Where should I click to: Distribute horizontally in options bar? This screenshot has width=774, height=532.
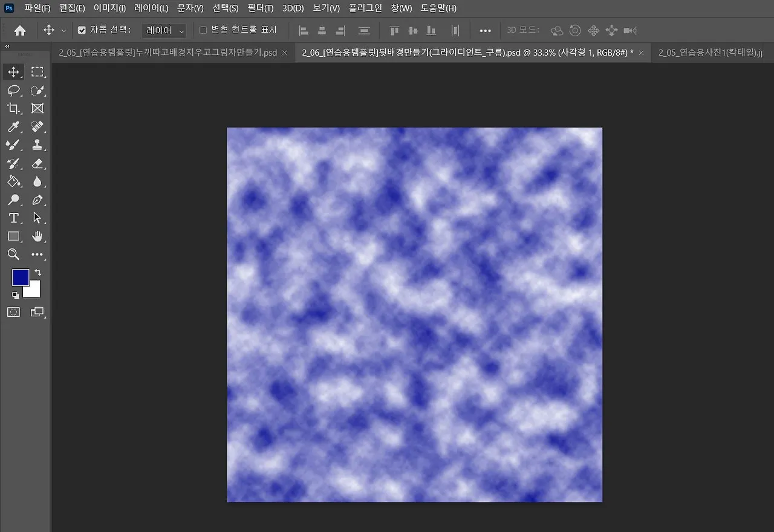(x=455, y=30)
